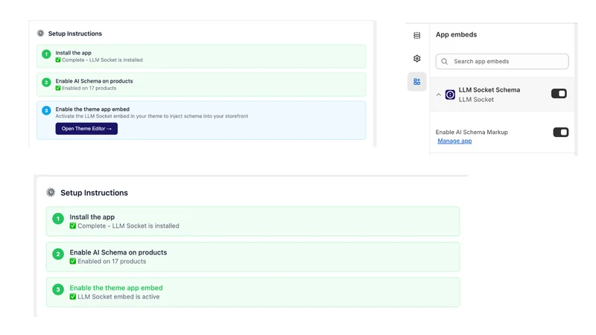Click the blue step 3 badge in top panel
Screen dimensions: 596x335
(x=46, y=110)
